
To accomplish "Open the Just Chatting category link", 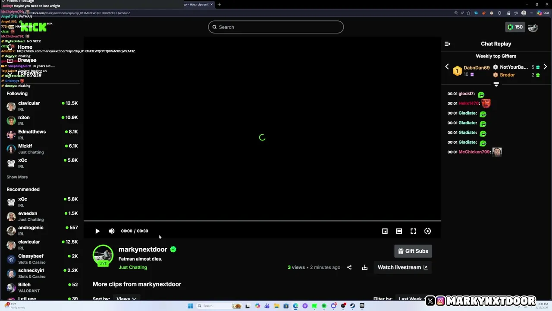I will pos(133,267).
